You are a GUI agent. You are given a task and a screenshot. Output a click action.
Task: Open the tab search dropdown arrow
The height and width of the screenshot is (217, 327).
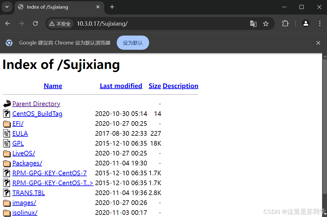(x=7, y=7)
